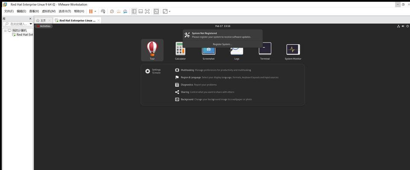Click the stretch guest display icon
The height and width of the screenshot is (170, 410).
coord(165,11)
